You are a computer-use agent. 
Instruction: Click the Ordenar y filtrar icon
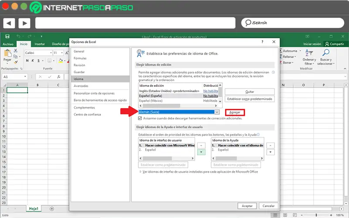tap(309, 53)
